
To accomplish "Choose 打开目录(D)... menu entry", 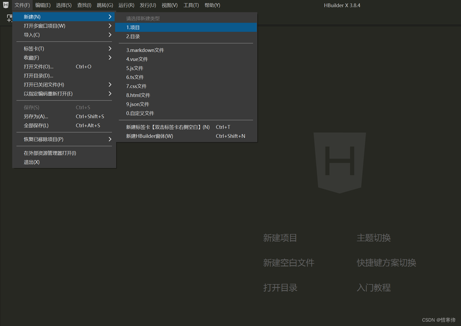I will coord(64,75).
